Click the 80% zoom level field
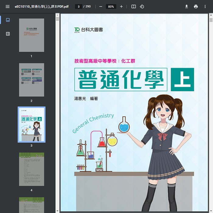The image size is (213, 213). (x=111, y=6)
